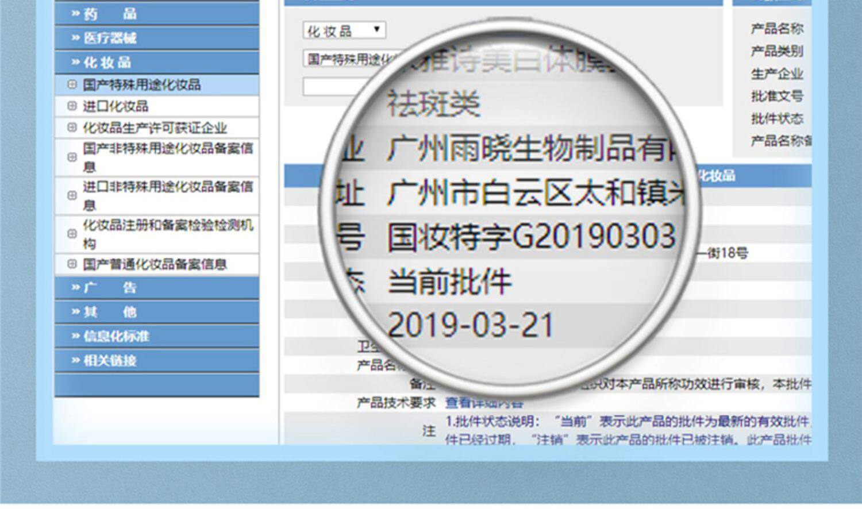
Task: Expand the plus icon beside 国产特殊用途化妆品
Action: [72, 84]
